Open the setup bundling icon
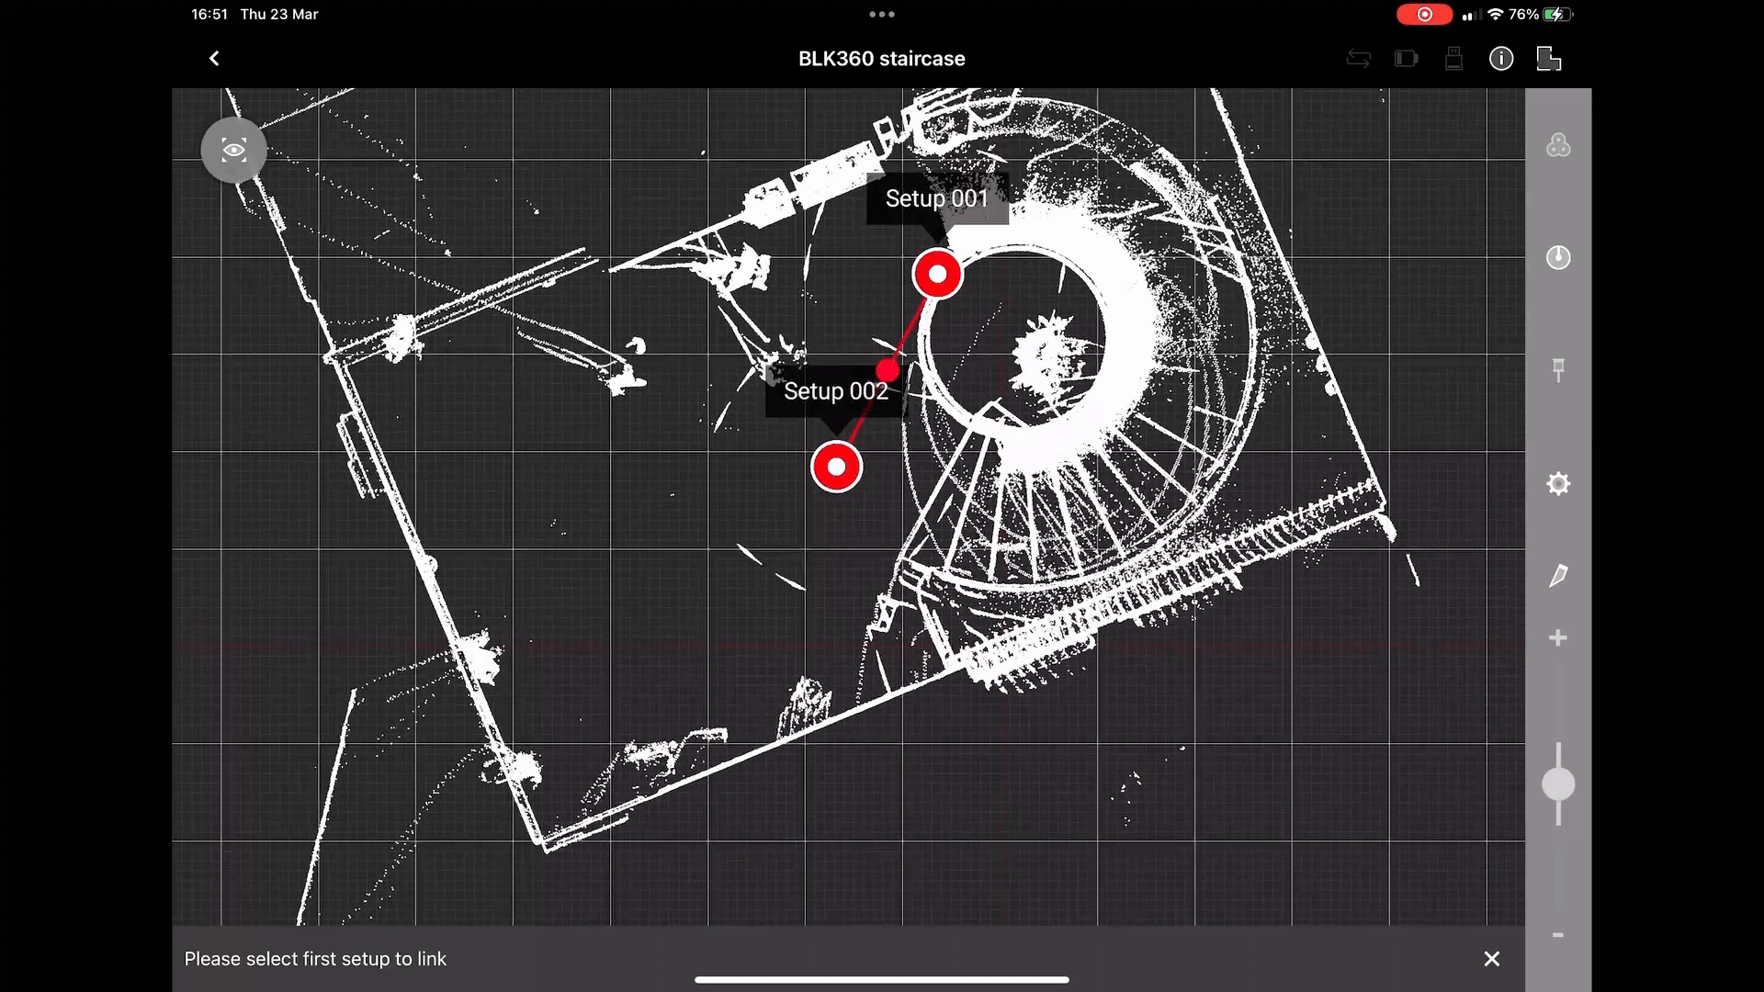The height and width of the screenshot is (992, 1764). pos(1558,145)
